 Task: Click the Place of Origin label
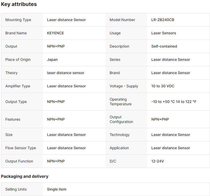point(18,60)
